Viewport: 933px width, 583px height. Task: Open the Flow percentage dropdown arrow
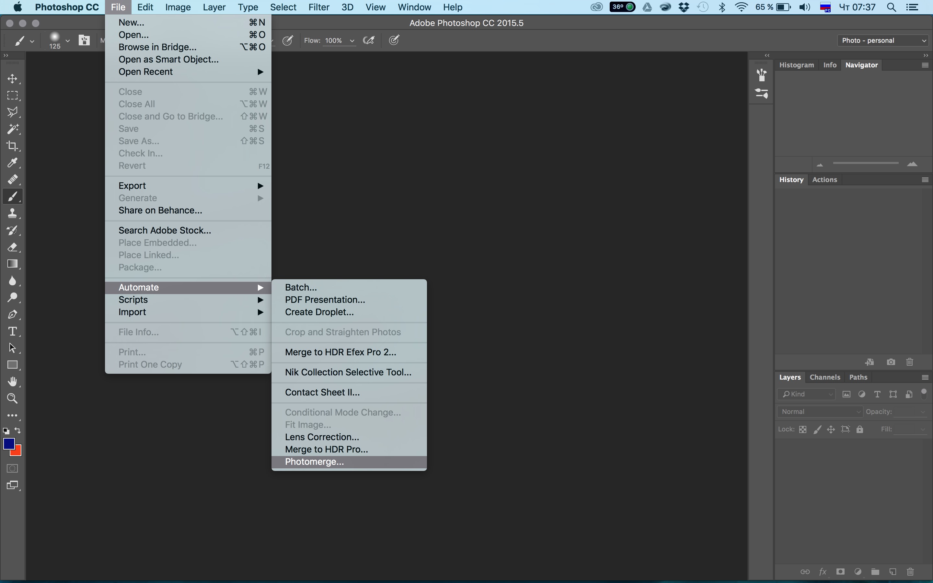tap(351, 40)
